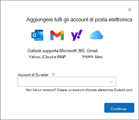Click the Outlook supporta Microsoft 365 text
The width and height of the screenshot is (139, 120).
pyautogui.click(x=56, y=51)
